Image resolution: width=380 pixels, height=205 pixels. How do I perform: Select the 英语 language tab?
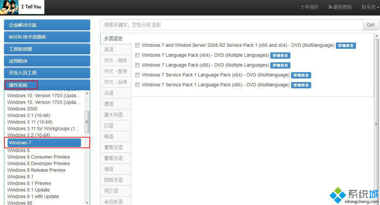[109, 49]
